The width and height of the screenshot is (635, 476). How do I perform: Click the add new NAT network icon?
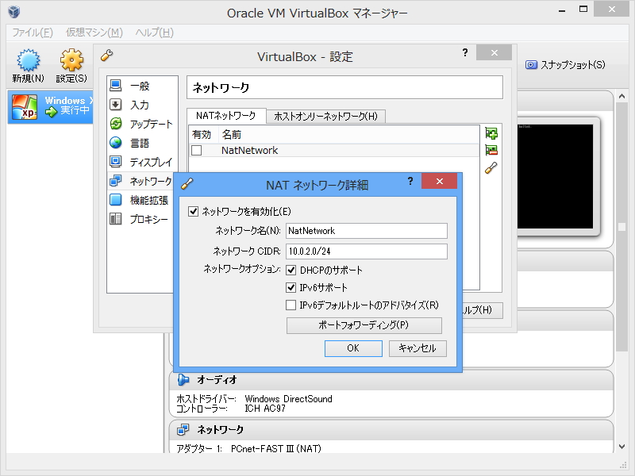click(492, 132)
